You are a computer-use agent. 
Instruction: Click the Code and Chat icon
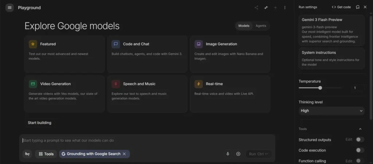115,44
